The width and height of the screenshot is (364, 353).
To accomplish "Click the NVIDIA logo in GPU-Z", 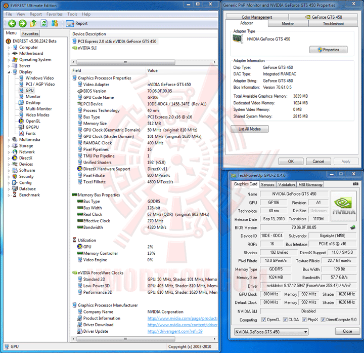I will point(344,206).
